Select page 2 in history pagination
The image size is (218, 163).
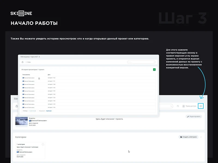30,111
